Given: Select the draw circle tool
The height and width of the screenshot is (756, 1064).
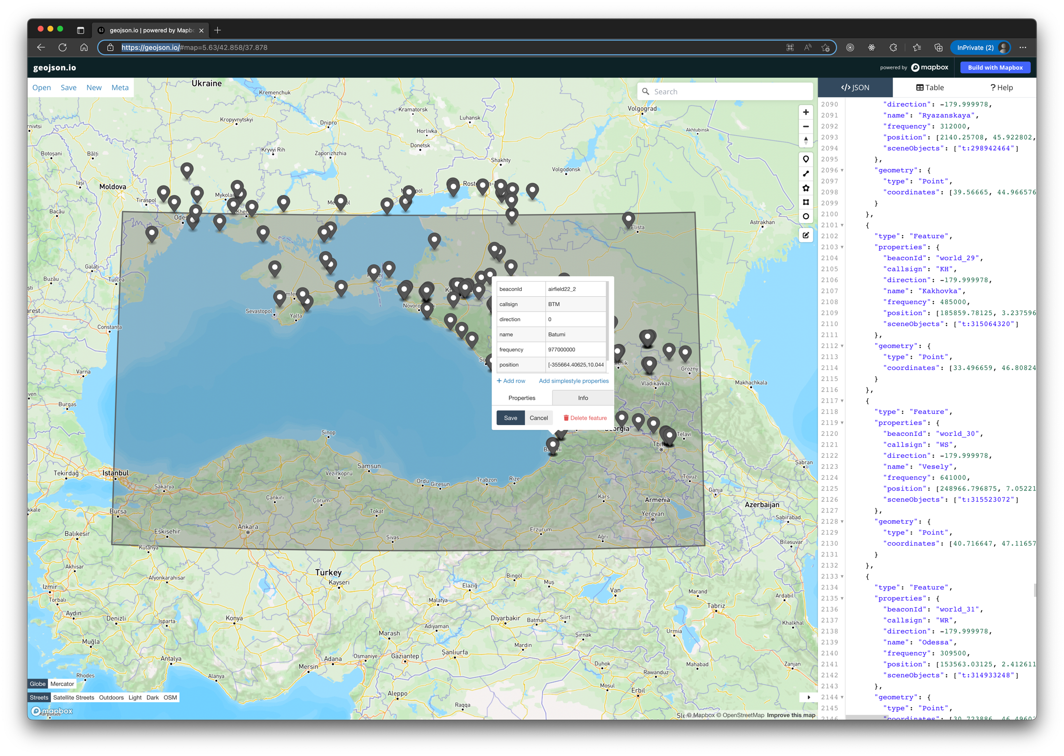Looking at the screenshot, I should coord(806,216).
